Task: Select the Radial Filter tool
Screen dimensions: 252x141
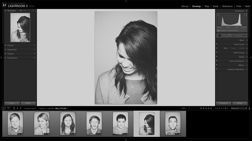Action: [x=238, y=36]
